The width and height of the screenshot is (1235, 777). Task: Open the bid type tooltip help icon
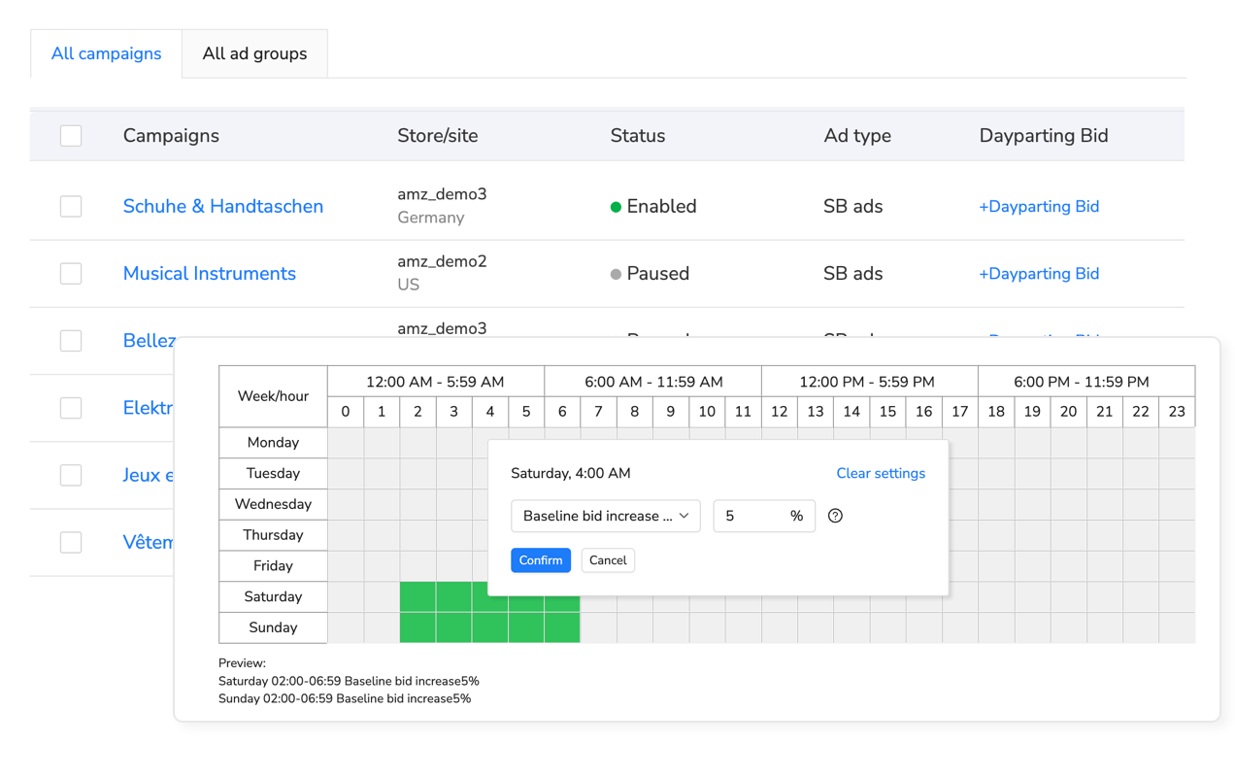click(835, 516)
